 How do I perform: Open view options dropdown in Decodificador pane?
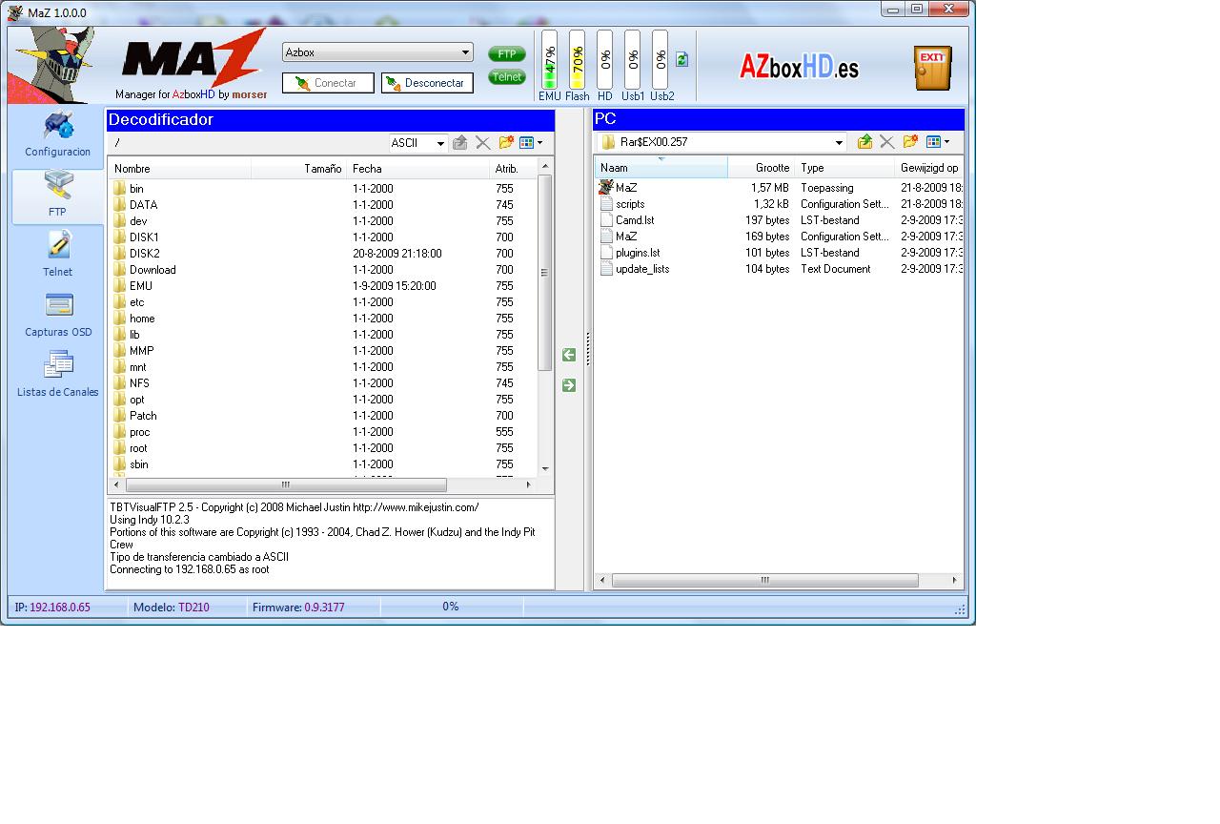click(532, 143)
